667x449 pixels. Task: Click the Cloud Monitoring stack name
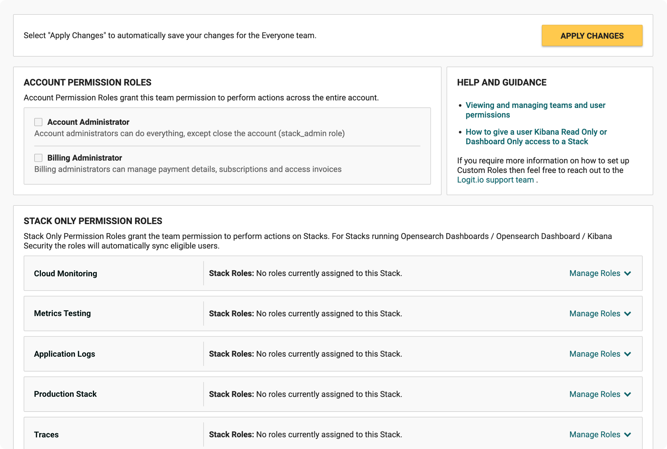coord(66,273)
